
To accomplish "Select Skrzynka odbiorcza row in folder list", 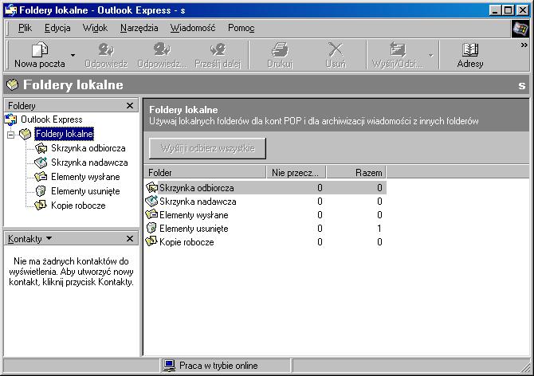I will click(x=265, y=188).
